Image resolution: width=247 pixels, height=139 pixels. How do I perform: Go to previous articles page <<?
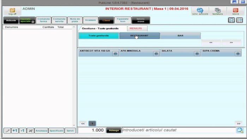coord(83,123)
